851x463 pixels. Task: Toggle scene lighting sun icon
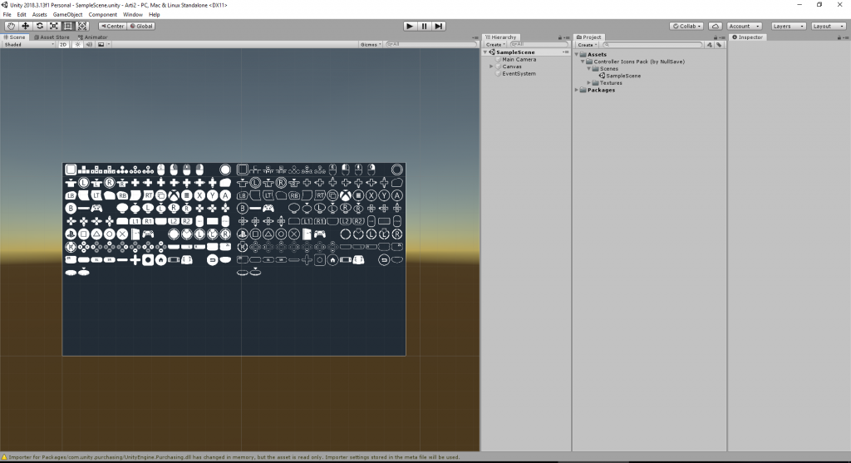tap(77, 45)
